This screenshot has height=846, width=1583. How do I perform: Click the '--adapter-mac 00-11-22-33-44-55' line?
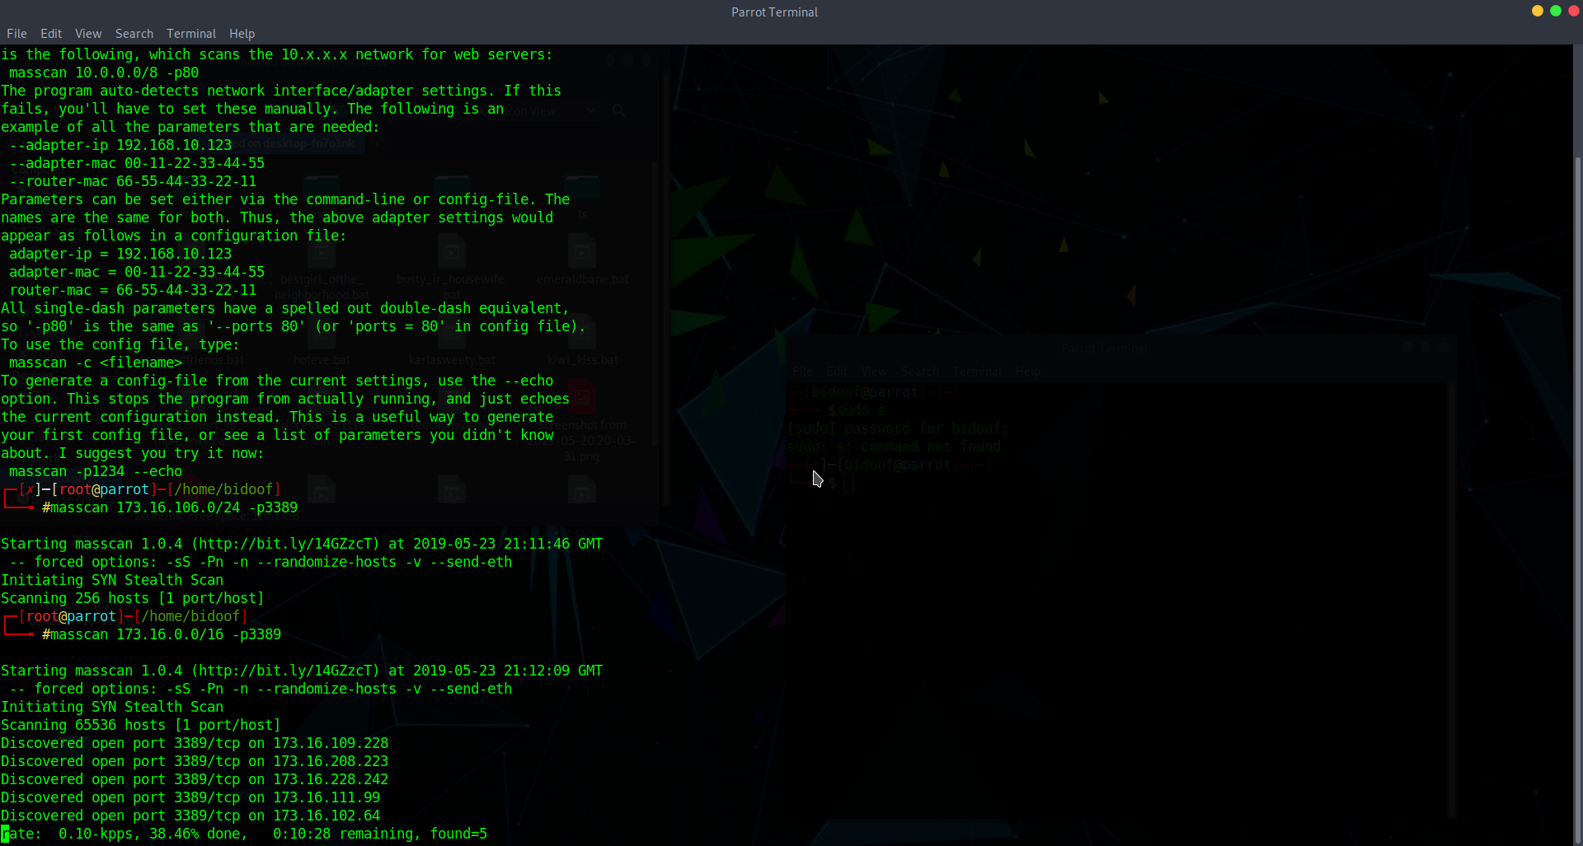(x=137, y=163)
